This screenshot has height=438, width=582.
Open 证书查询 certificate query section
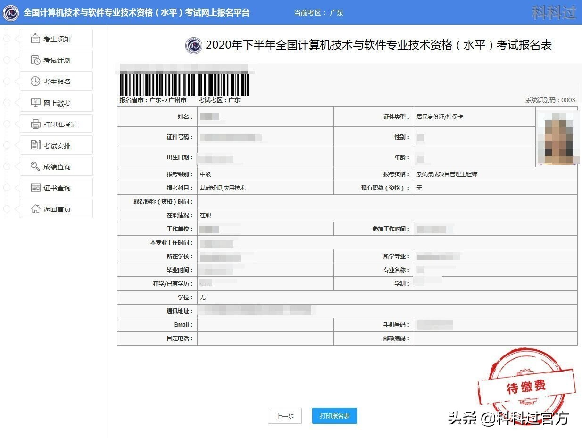click(x=55, y=187)
